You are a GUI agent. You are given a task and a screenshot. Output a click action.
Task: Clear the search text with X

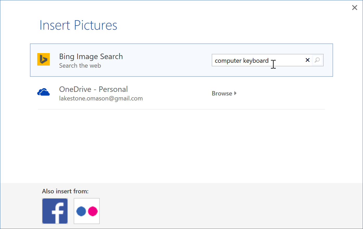point(308,60)
